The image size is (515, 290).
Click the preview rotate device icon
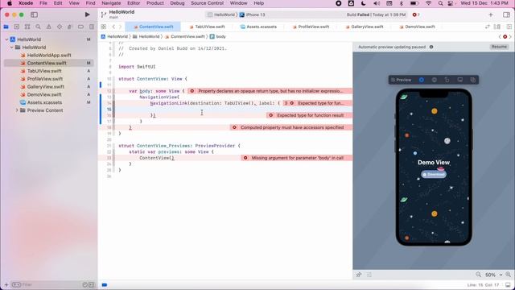coord(447,80)
